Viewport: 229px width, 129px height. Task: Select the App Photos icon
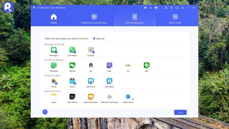[x=91, y=81]
